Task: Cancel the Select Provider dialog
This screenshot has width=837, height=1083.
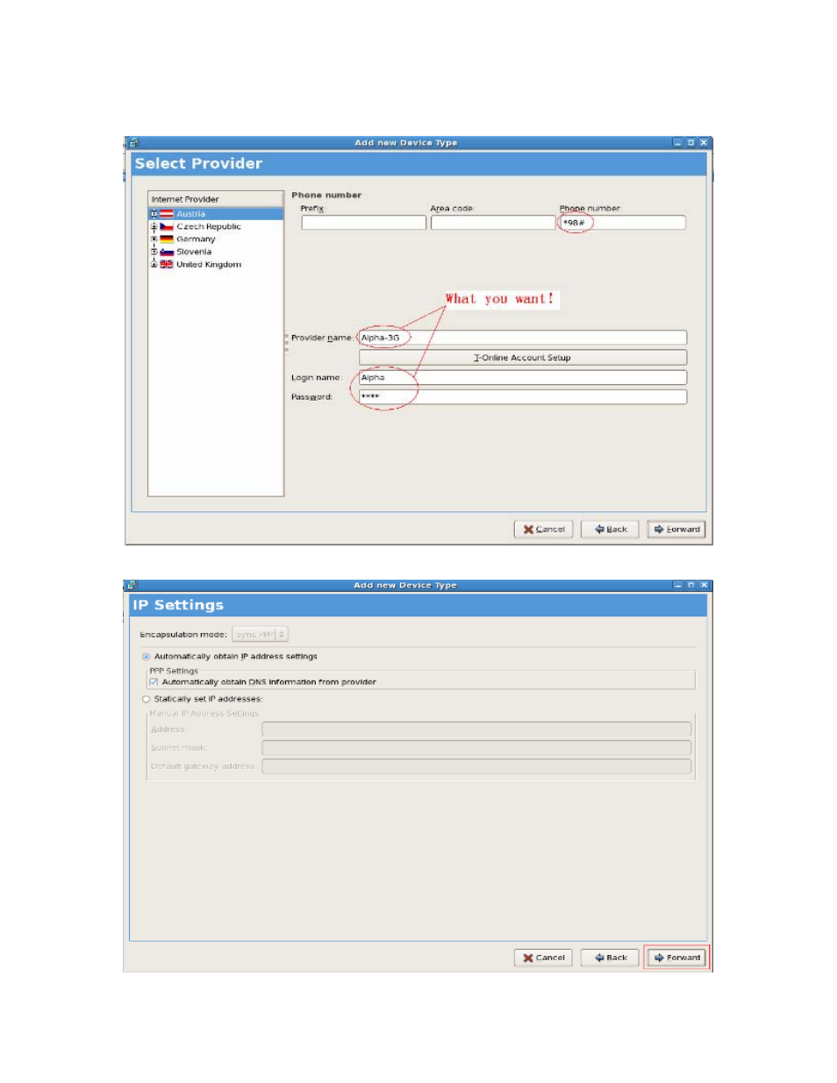Action: click(544, 530)
